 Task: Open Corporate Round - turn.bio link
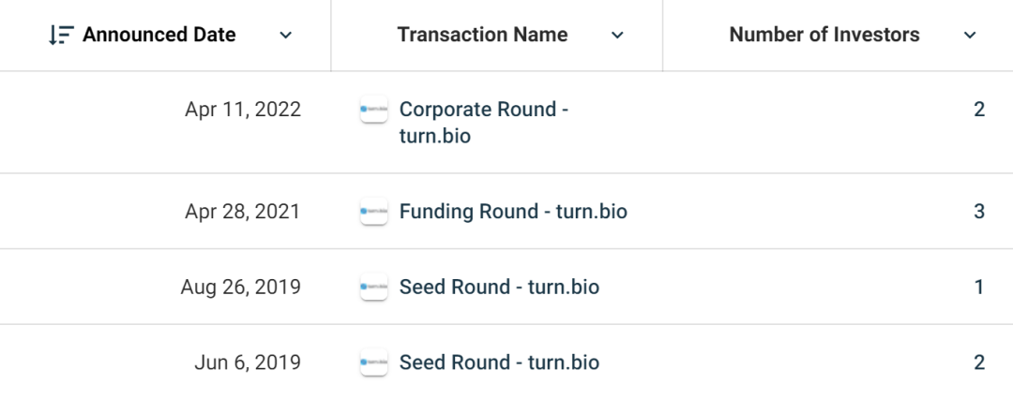pyautogui.click(x=484, y=123)
